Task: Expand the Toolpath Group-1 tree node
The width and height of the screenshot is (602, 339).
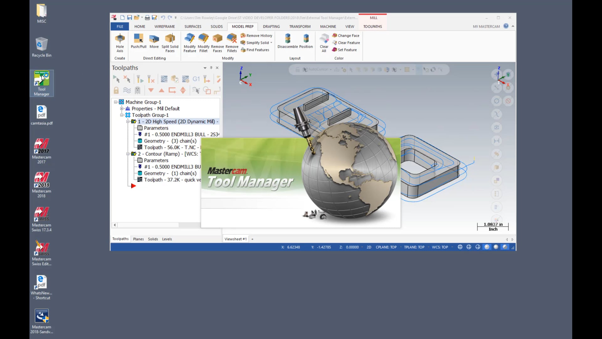Action: 122,115
